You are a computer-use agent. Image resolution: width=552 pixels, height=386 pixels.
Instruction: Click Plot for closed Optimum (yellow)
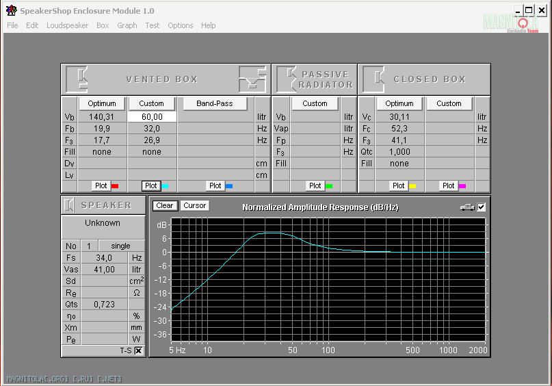[399, 185]
